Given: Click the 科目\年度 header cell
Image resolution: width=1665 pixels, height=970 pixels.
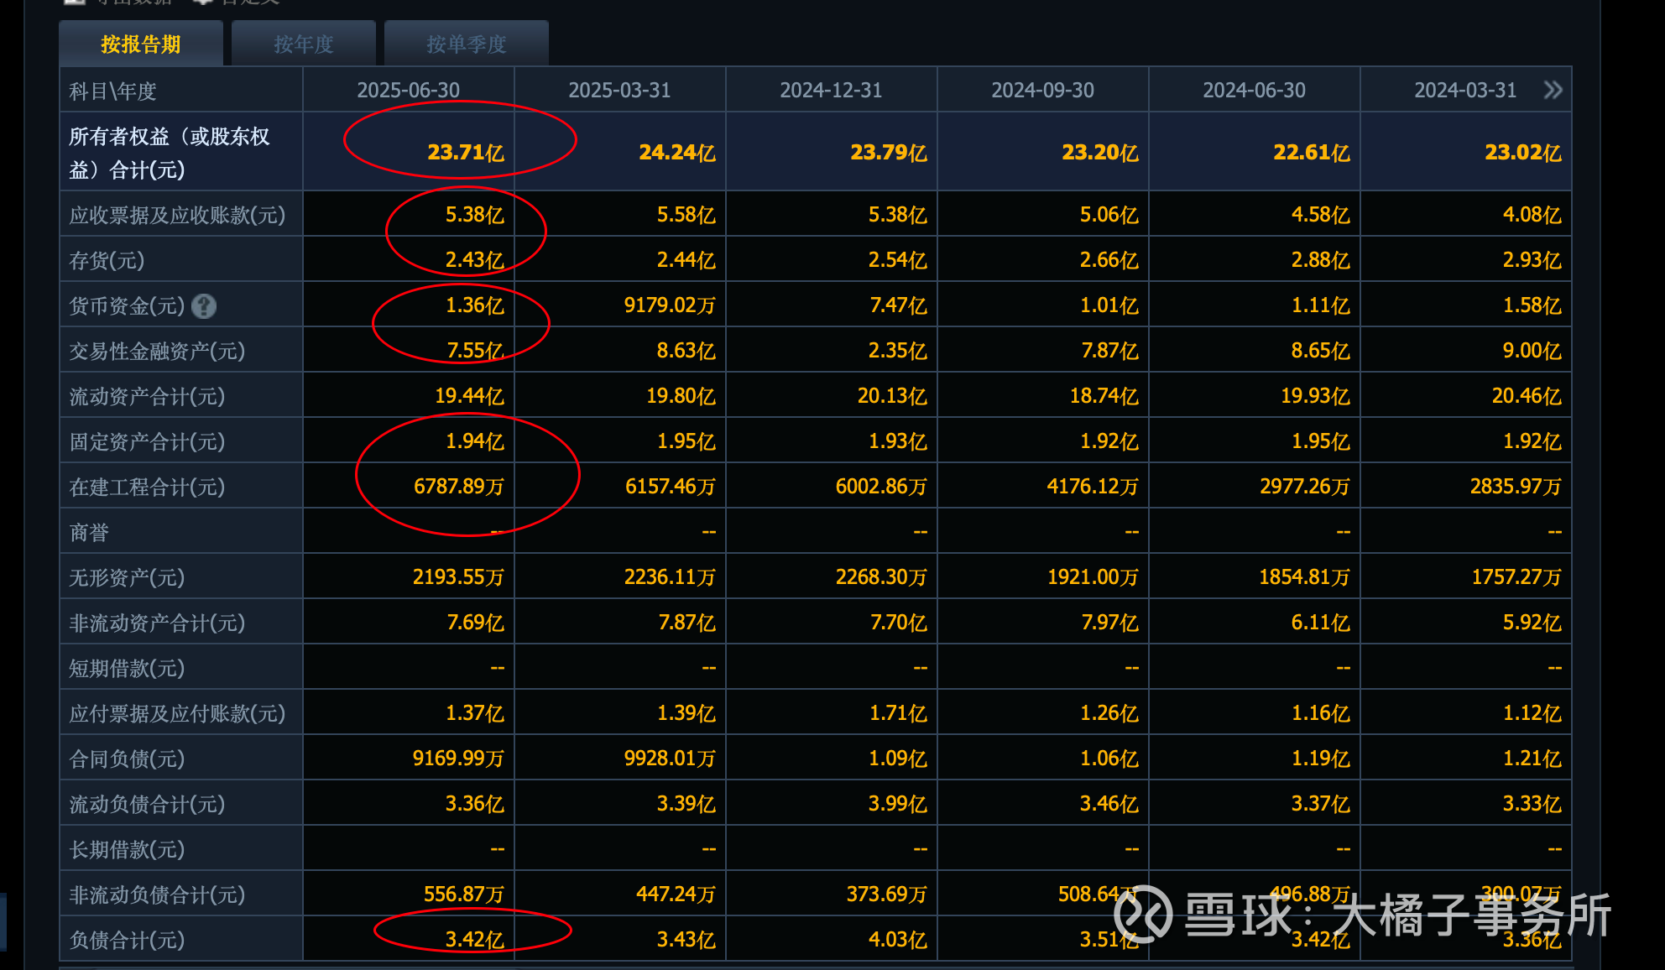Looking at the screenshot, I should [x=113, y=91].
